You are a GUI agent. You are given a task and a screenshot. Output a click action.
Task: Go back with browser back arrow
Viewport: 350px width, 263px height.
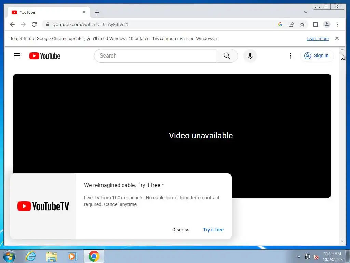click(x=12, y=24)
